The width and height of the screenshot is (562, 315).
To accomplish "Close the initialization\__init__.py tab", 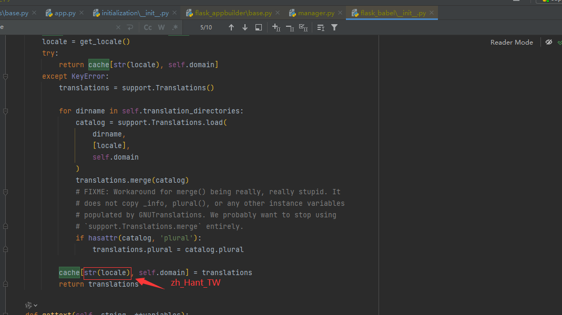I will pyautogui.click(x=175, y=13).
